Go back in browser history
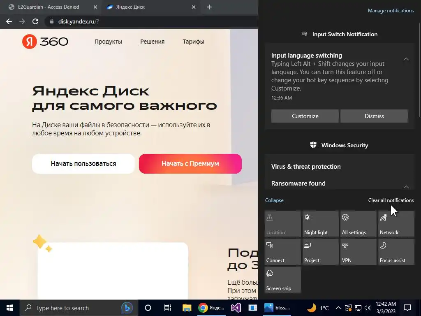The height and width of the screenshot is (316, 421). (9, 21)
